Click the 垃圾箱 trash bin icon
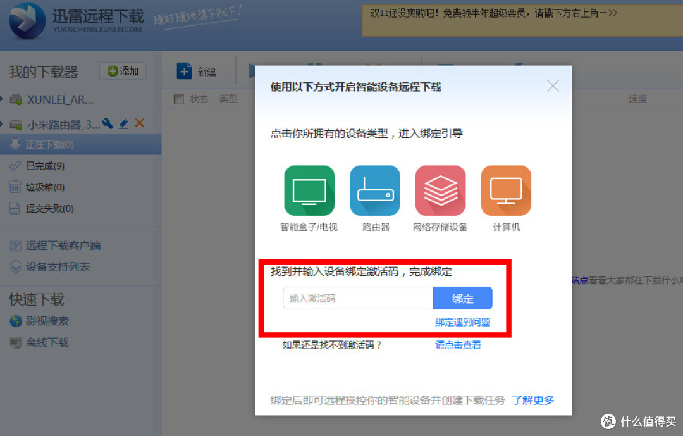 (15, 187)
